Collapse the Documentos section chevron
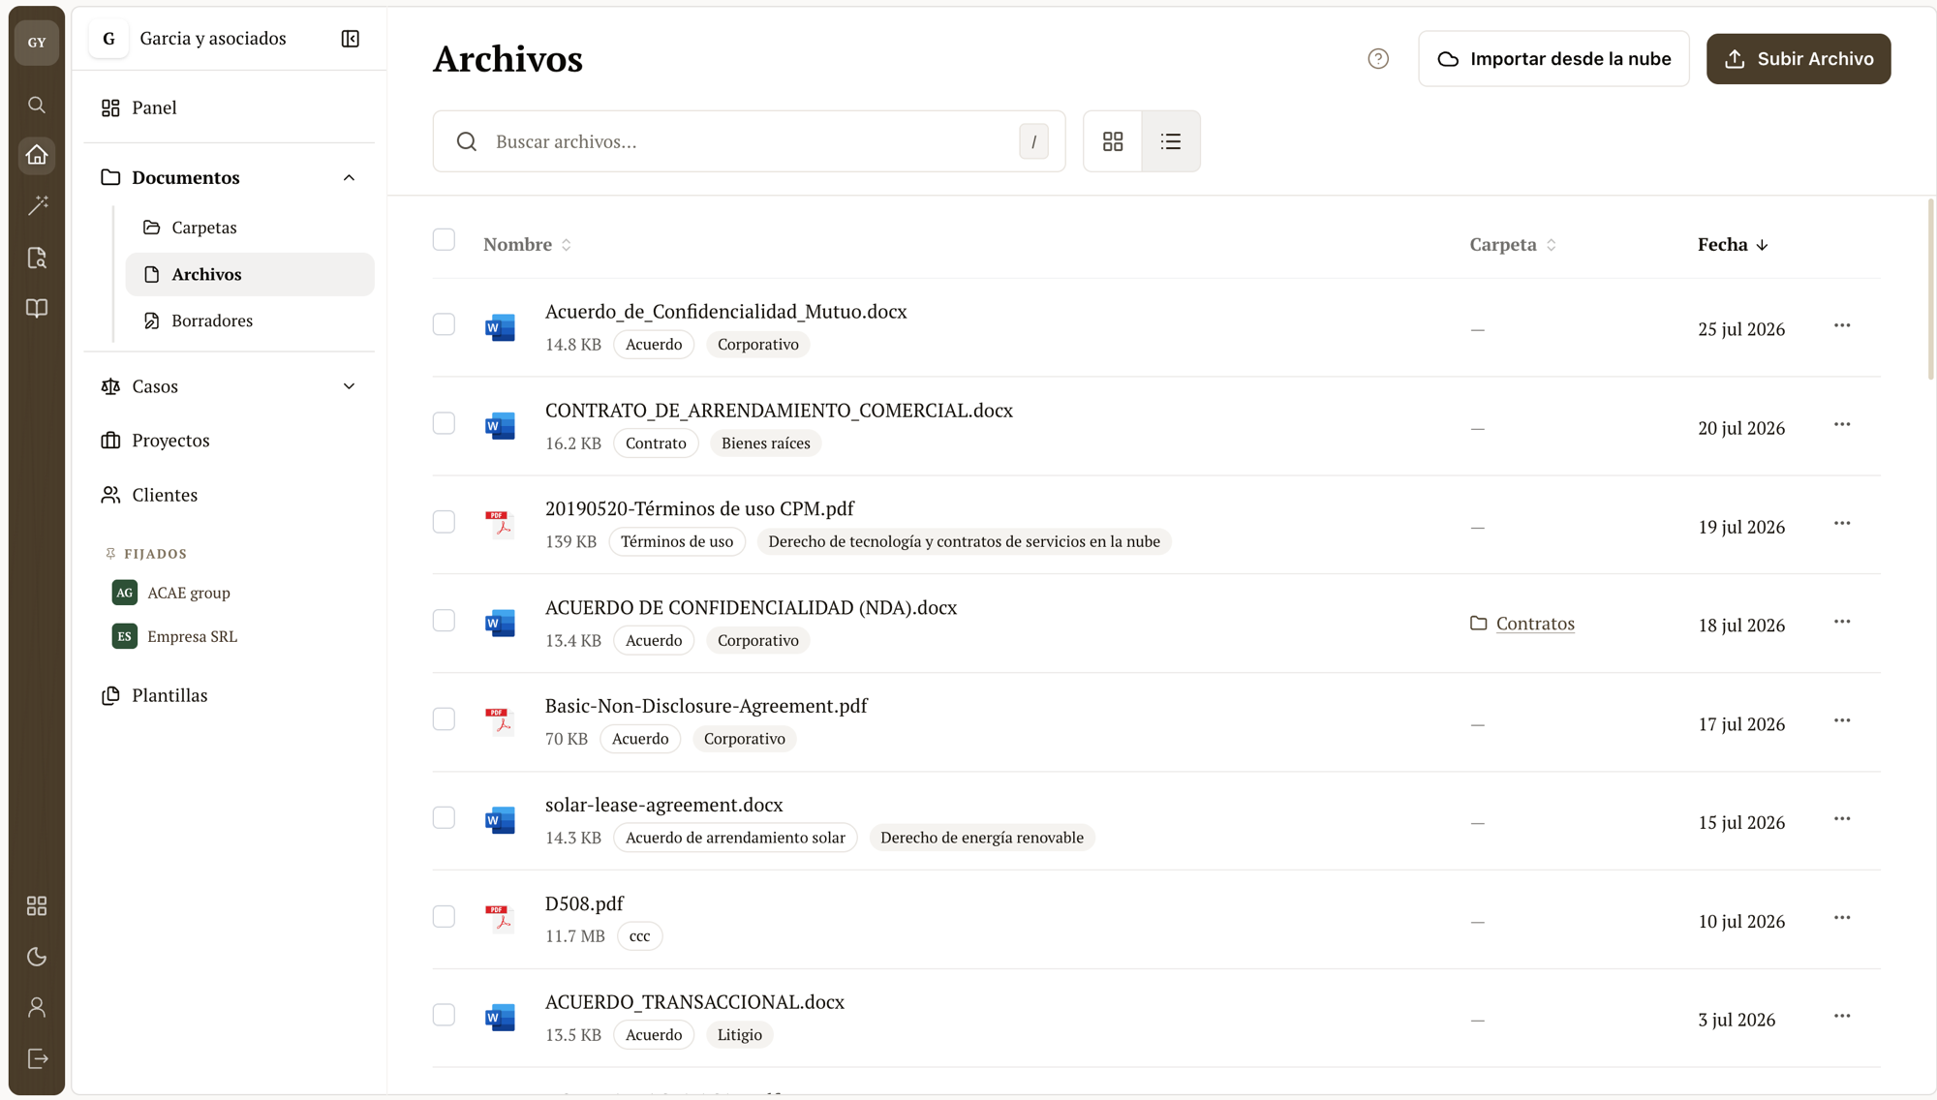1937x1100 pixels. (x=349, y=178)
